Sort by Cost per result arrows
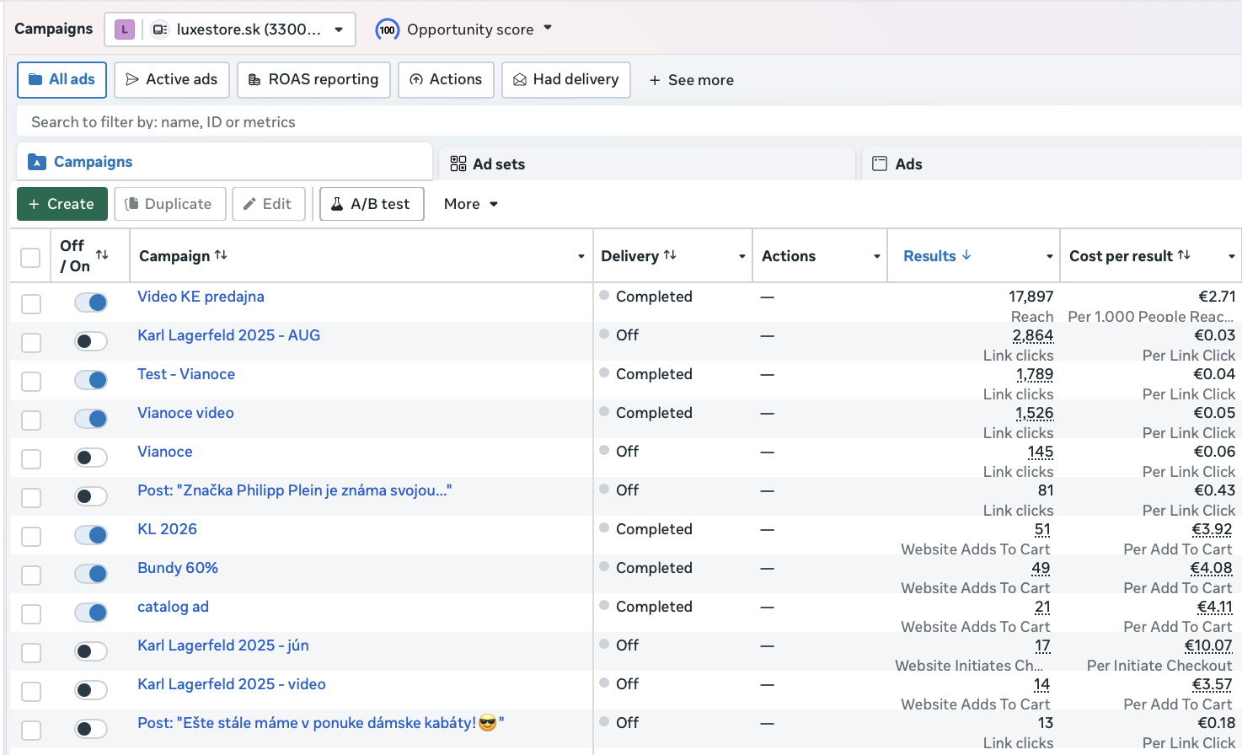Image resolution: width=1242 pixels, height=755 pixels. tap(1184, 254)
